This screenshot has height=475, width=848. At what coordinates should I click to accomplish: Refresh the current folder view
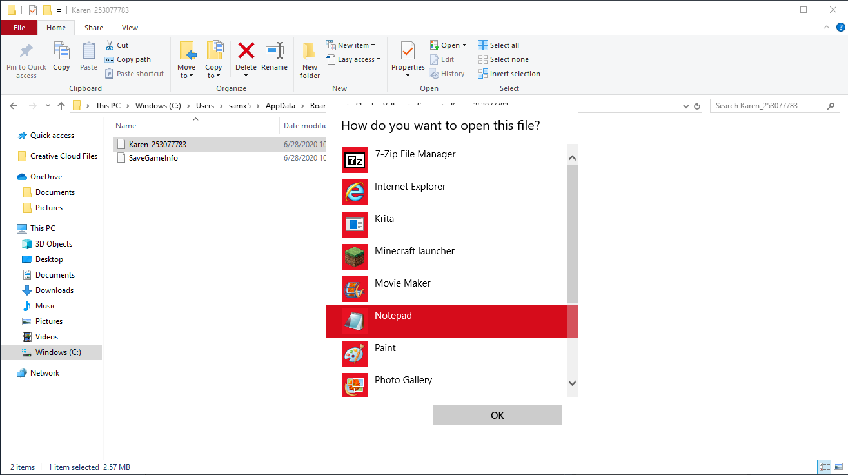pyautogui.click(x=696, y=106)
